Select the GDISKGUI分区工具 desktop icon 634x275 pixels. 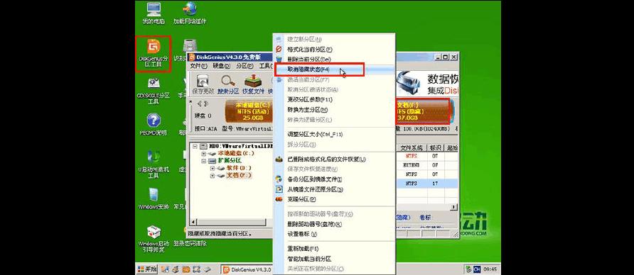tap(153, 91)
